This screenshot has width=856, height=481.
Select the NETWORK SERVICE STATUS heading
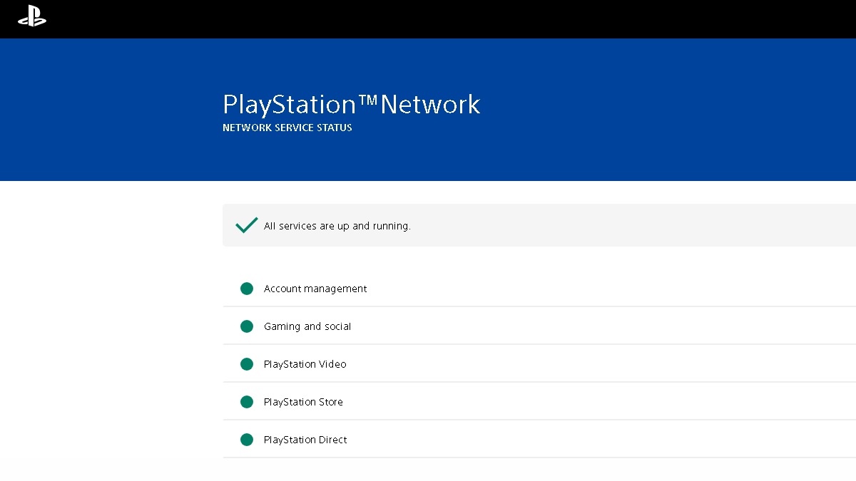pos(287,128)
